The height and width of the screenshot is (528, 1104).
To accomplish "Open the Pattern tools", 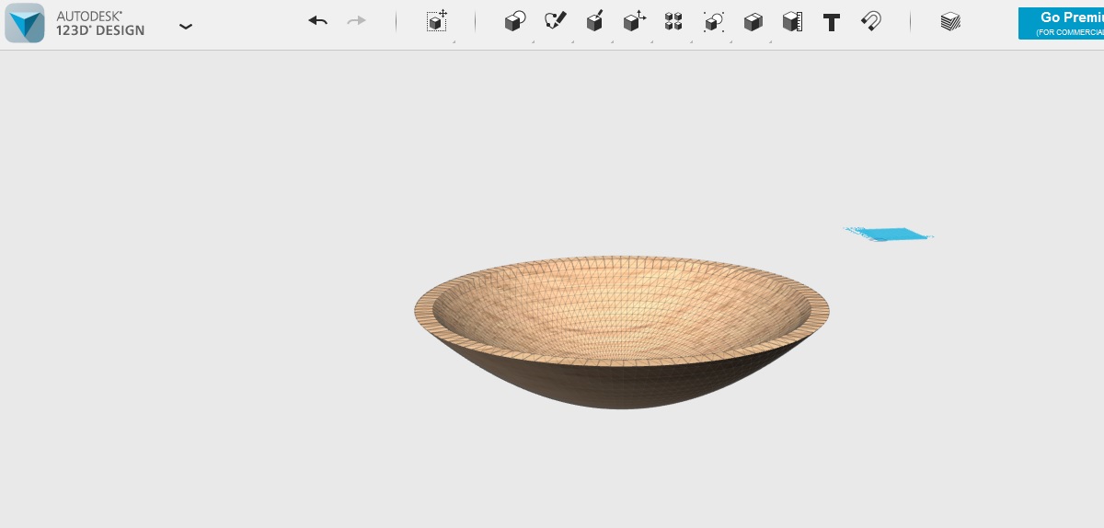I will (x=673, y=22).
